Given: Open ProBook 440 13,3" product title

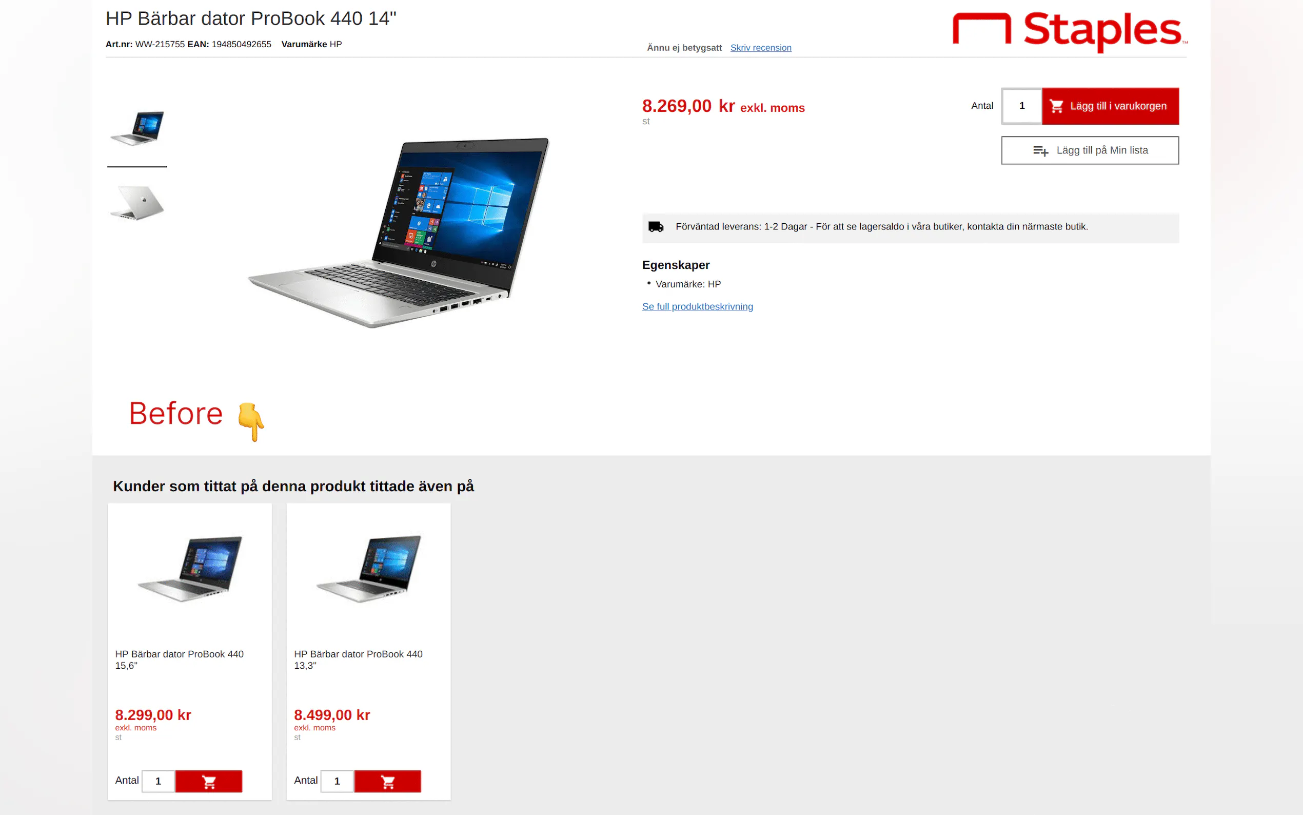Looking at the screenshot, I should pyautogui.click(x=358, y=660).
